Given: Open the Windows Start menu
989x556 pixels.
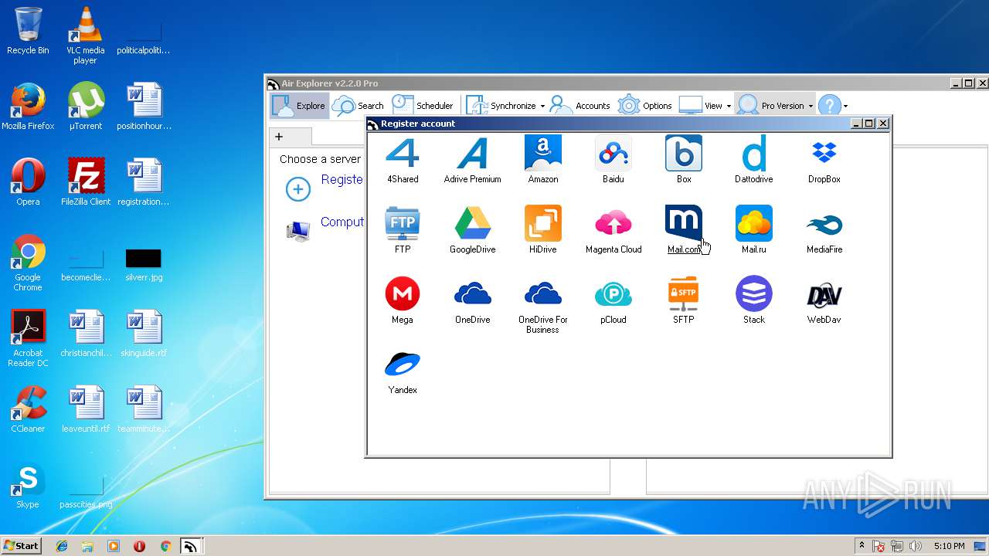Looking at the screenshot, I should tap(21, 545).
